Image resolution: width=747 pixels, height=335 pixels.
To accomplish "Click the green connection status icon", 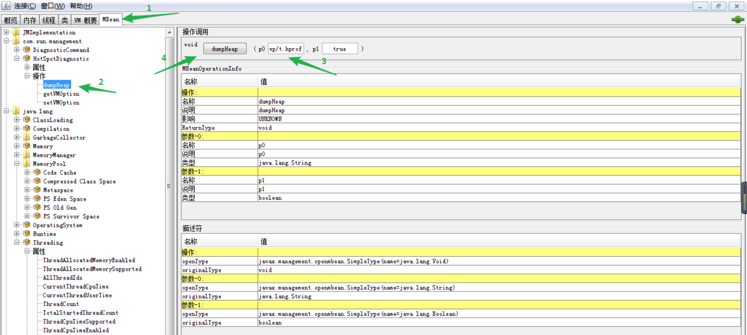I will (737, 20).
